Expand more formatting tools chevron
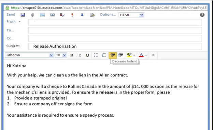Screen dimensions: 213x130 click(153, 55)
